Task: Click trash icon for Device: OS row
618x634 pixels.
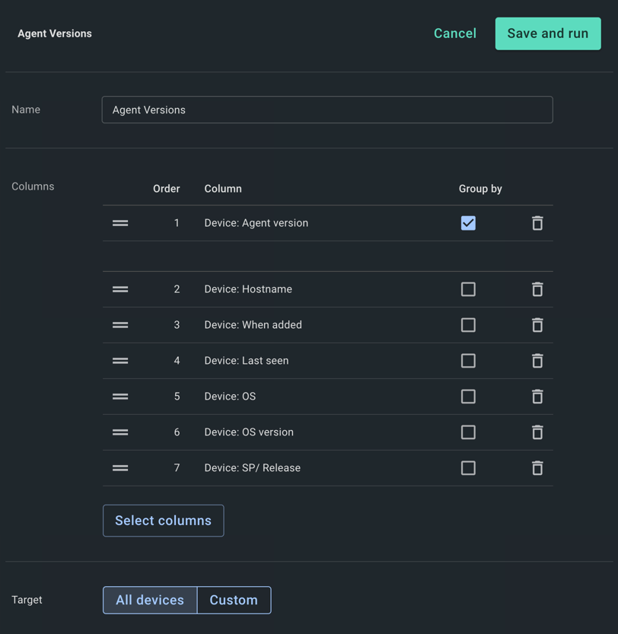Action: tap(537, 397)
